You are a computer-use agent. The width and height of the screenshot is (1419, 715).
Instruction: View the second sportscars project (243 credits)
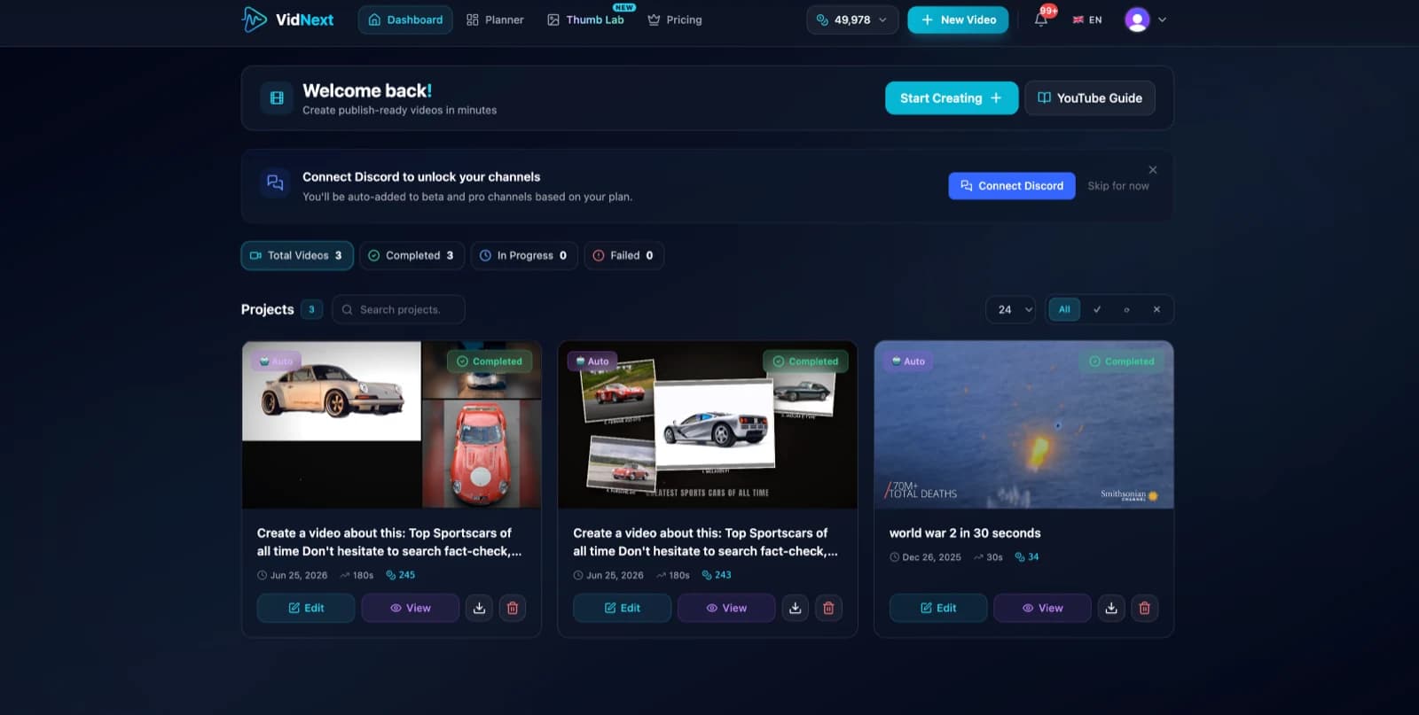726,608
